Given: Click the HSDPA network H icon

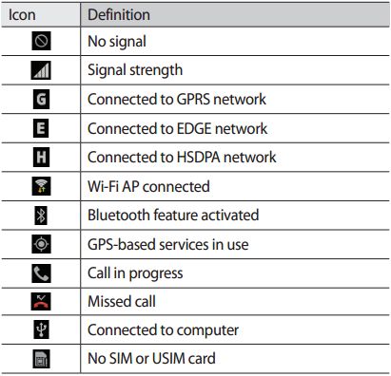Looking at the screenshot, I should pyautogui.click(x=41, y=157).
